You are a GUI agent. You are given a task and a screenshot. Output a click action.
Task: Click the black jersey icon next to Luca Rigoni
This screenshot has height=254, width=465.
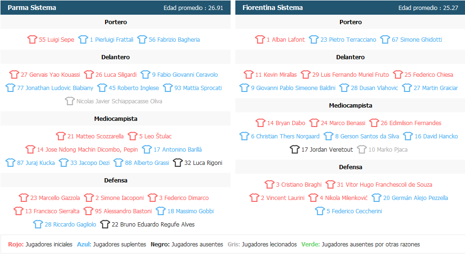(178, 163)
